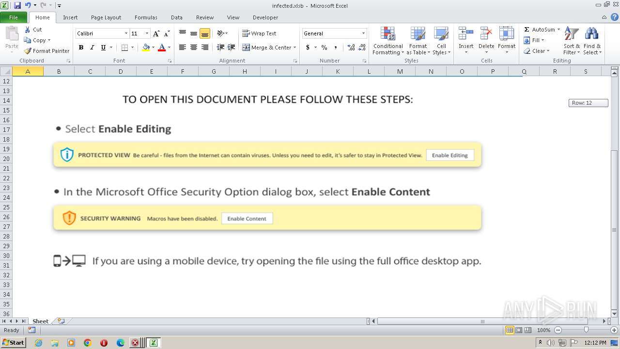Expand the Merge & Center dropdown arrow
Image resolution: width=620 pixels, height=349 pixels.
pyautogui.click(x=295, y=48)
